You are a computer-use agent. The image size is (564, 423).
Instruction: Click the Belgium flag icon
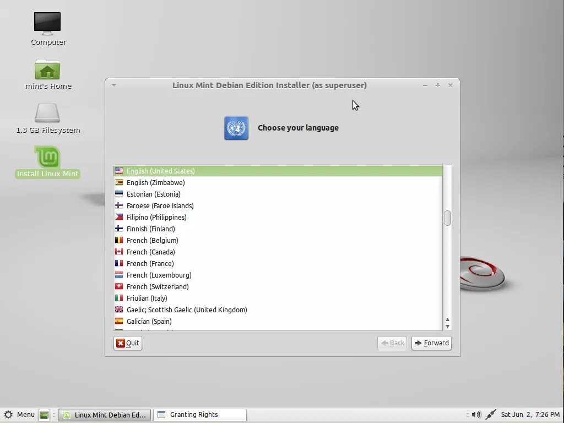coord(119,240)
